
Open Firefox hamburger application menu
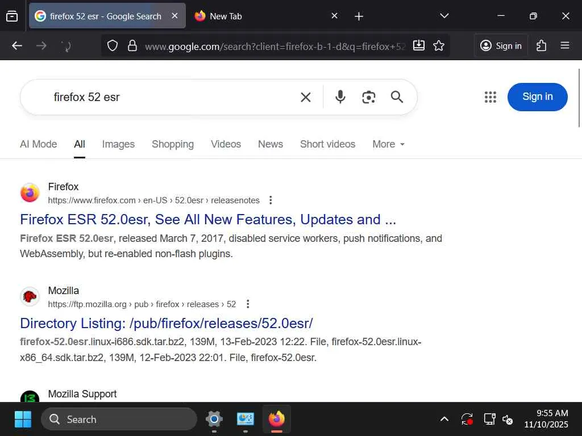(x=565, y=45)
